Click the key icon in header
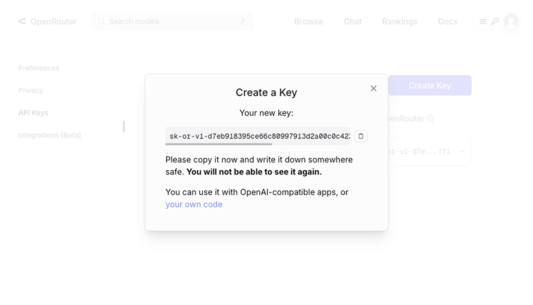Viewport: 533px width, 305px height. [495, 21]
